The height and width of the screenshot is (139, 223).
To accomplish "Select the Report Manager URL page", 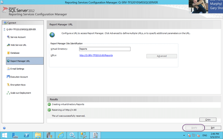I will click(x=25, y=61).
